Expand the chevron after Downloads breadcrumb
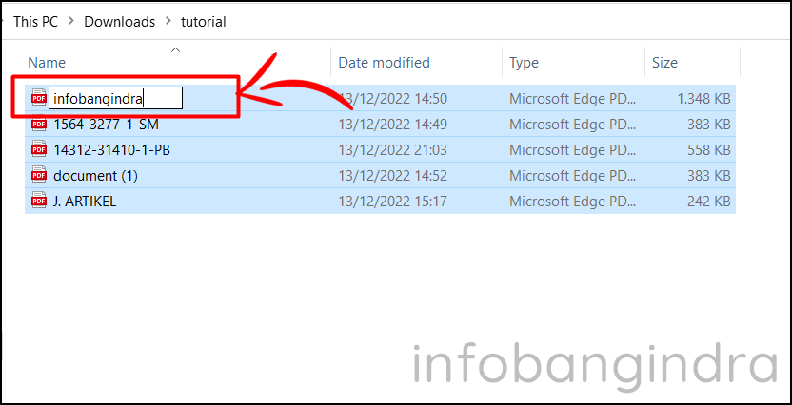 [168, 22]
